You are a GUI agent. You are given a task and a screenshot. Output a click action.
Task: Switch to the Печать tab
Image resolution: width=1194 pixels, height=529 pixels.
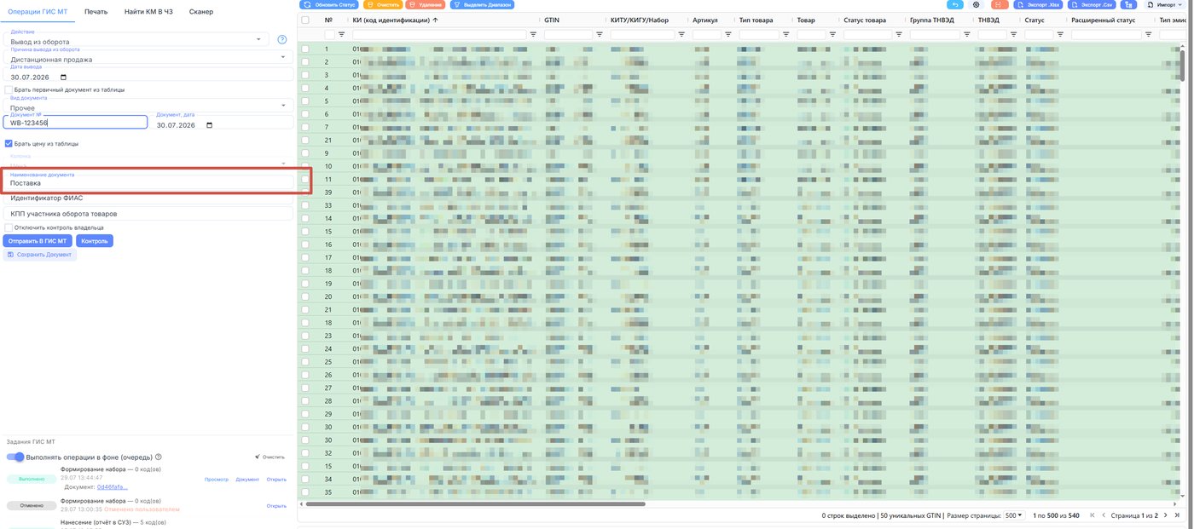click(96, 12)
